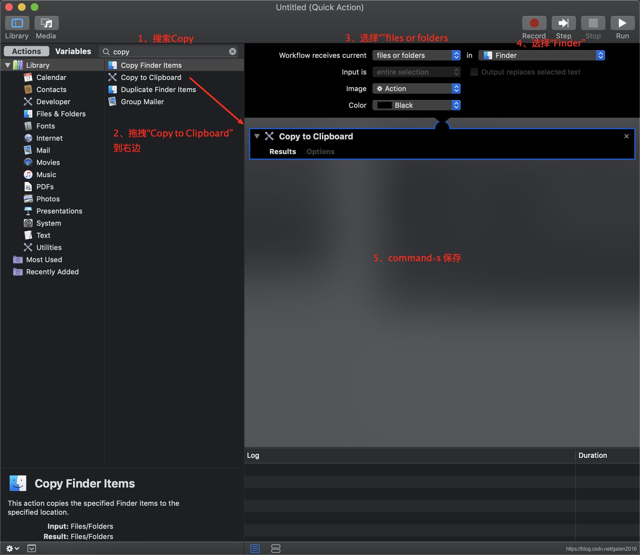Remove Copy to Clipboard action from workflow
640x555 pixels.
pos(627,136)
